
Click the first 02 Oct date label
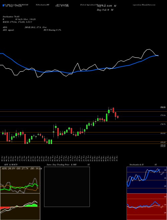3,158
